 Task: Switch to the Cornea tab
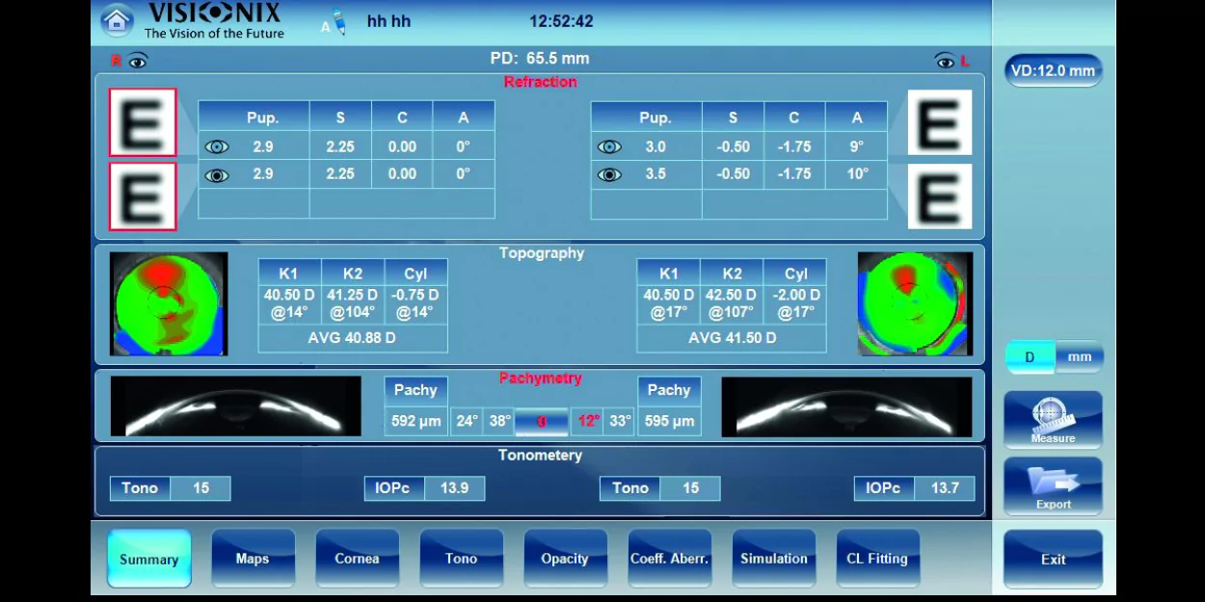click(x=357, y=559)
